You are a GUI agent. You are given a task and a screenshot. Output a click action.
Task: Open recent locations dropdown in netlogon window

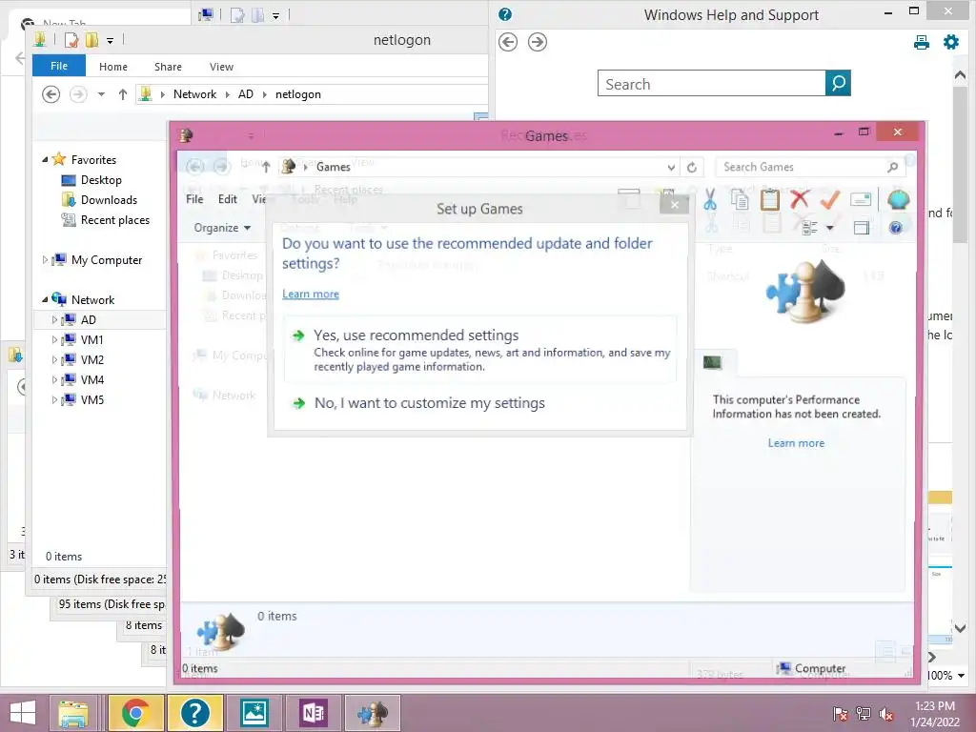tap(101, 94)
